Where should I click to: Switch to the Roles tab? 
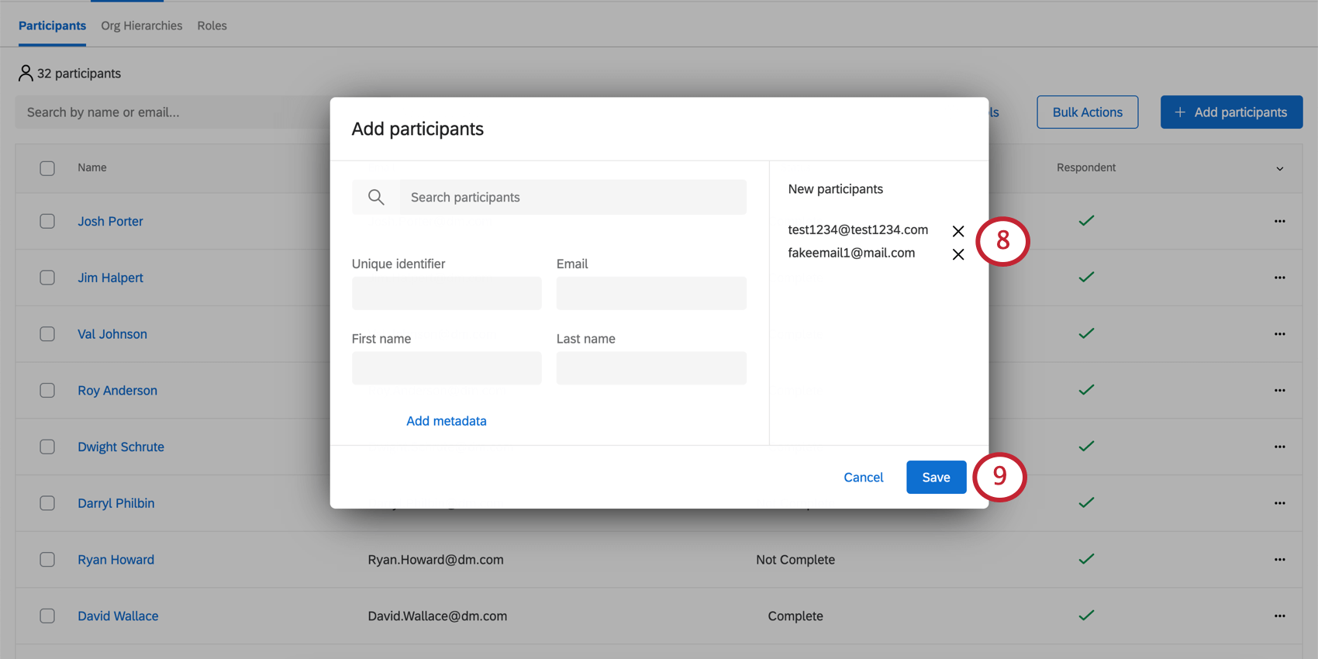click(x=212, y=26)
